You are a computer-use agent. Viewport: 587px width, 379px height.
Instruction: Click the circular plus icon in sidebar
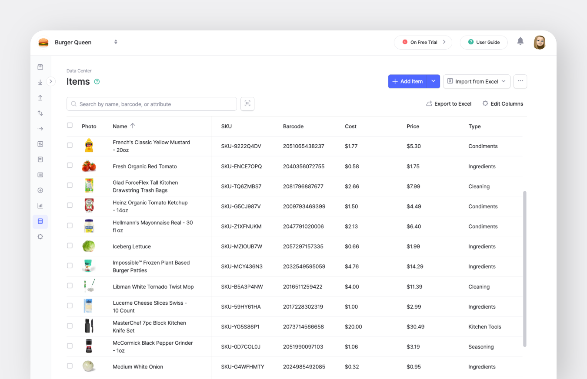tap(40, 190)
